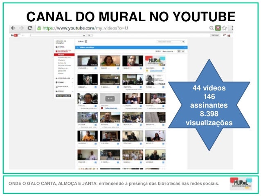Screen dimensions: 261x196
Task: Open Eventos ao vivo in the sidebar
Action: click(x=64, y=57)
